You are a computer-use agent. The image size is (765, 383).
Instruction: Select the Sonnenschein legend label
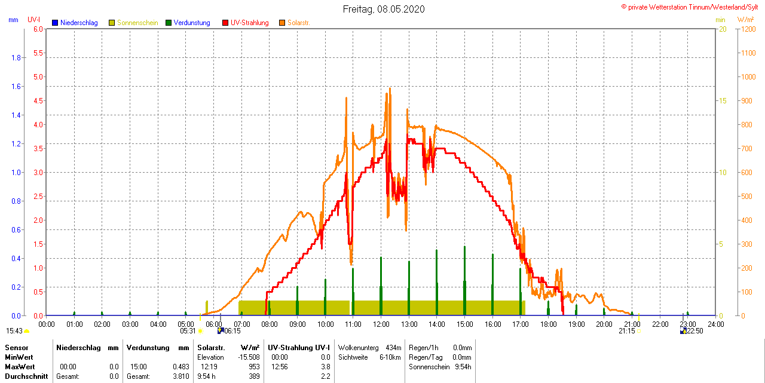137,23
